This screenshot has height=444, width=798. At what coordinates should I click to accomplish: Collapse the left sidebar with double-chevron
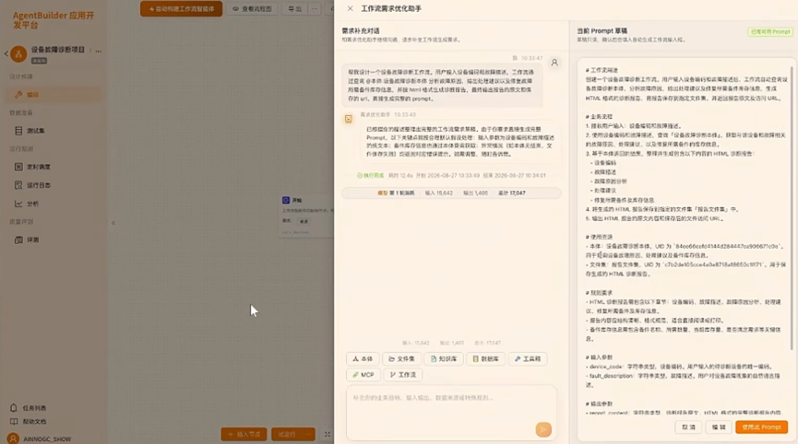113,223
